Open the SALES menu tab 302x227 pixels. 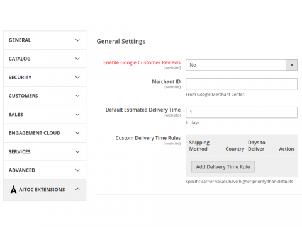point(45,115)
